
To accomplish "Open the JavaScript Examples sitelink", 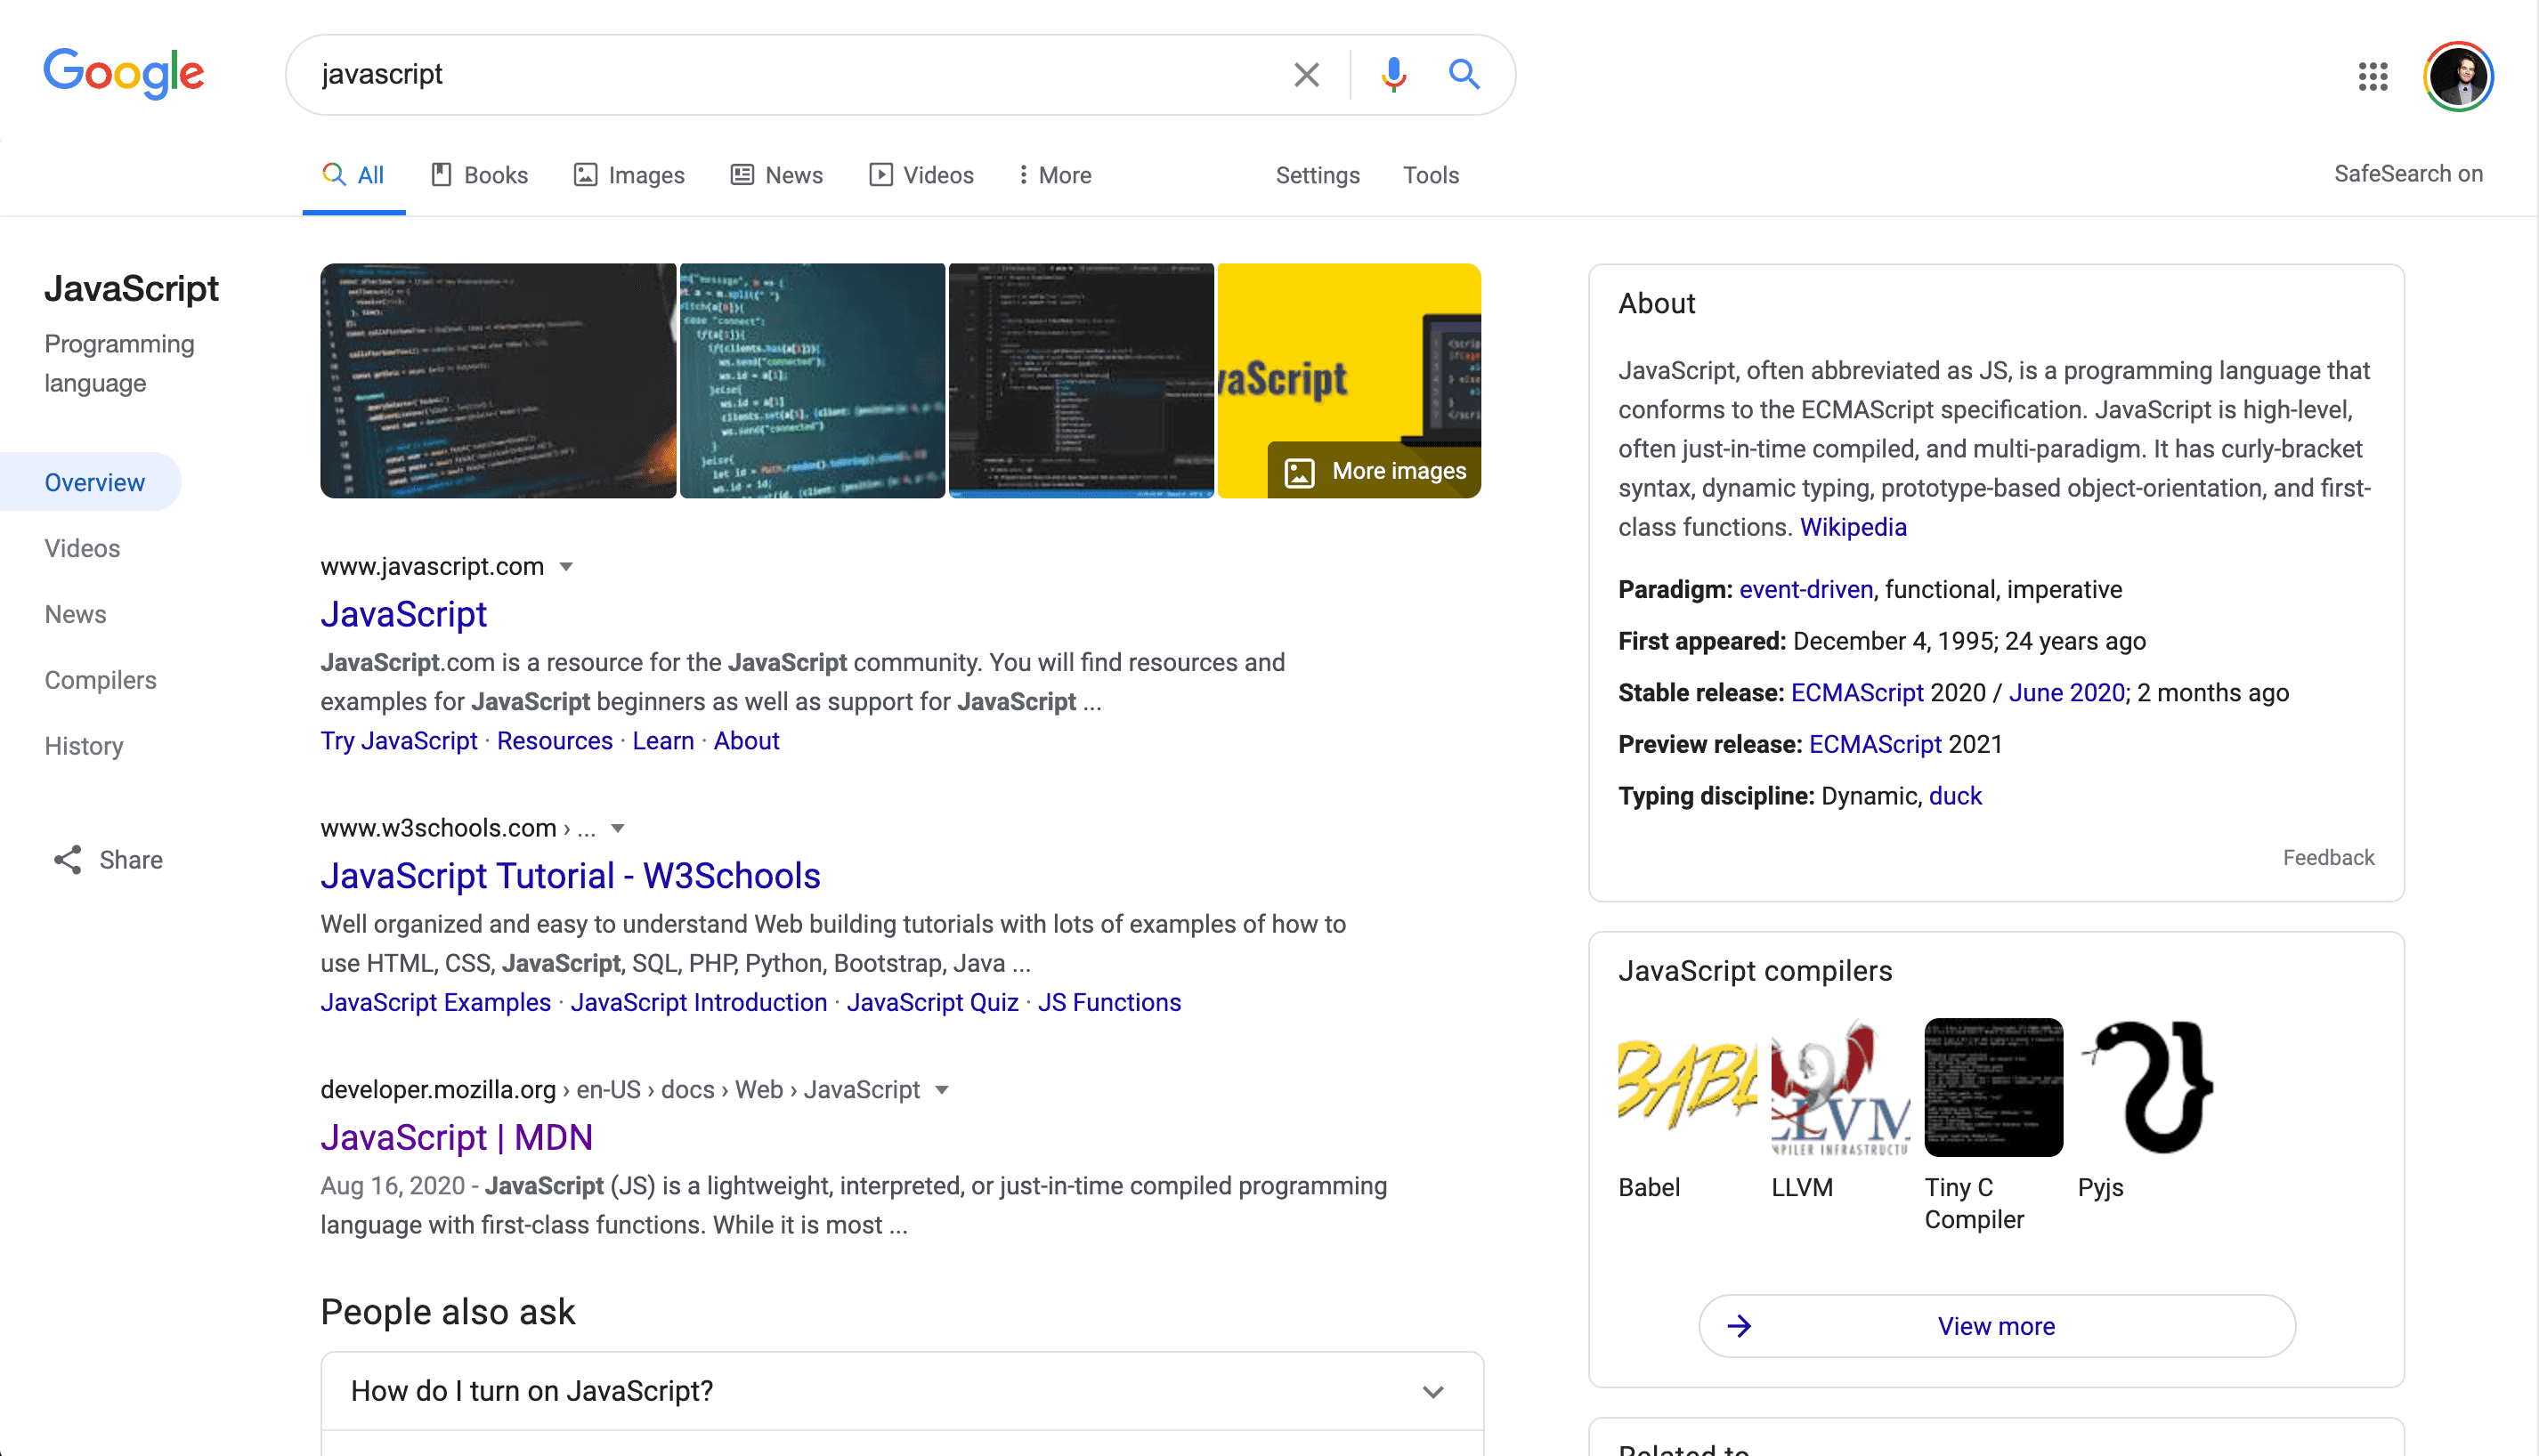I will coord(435,1002).
